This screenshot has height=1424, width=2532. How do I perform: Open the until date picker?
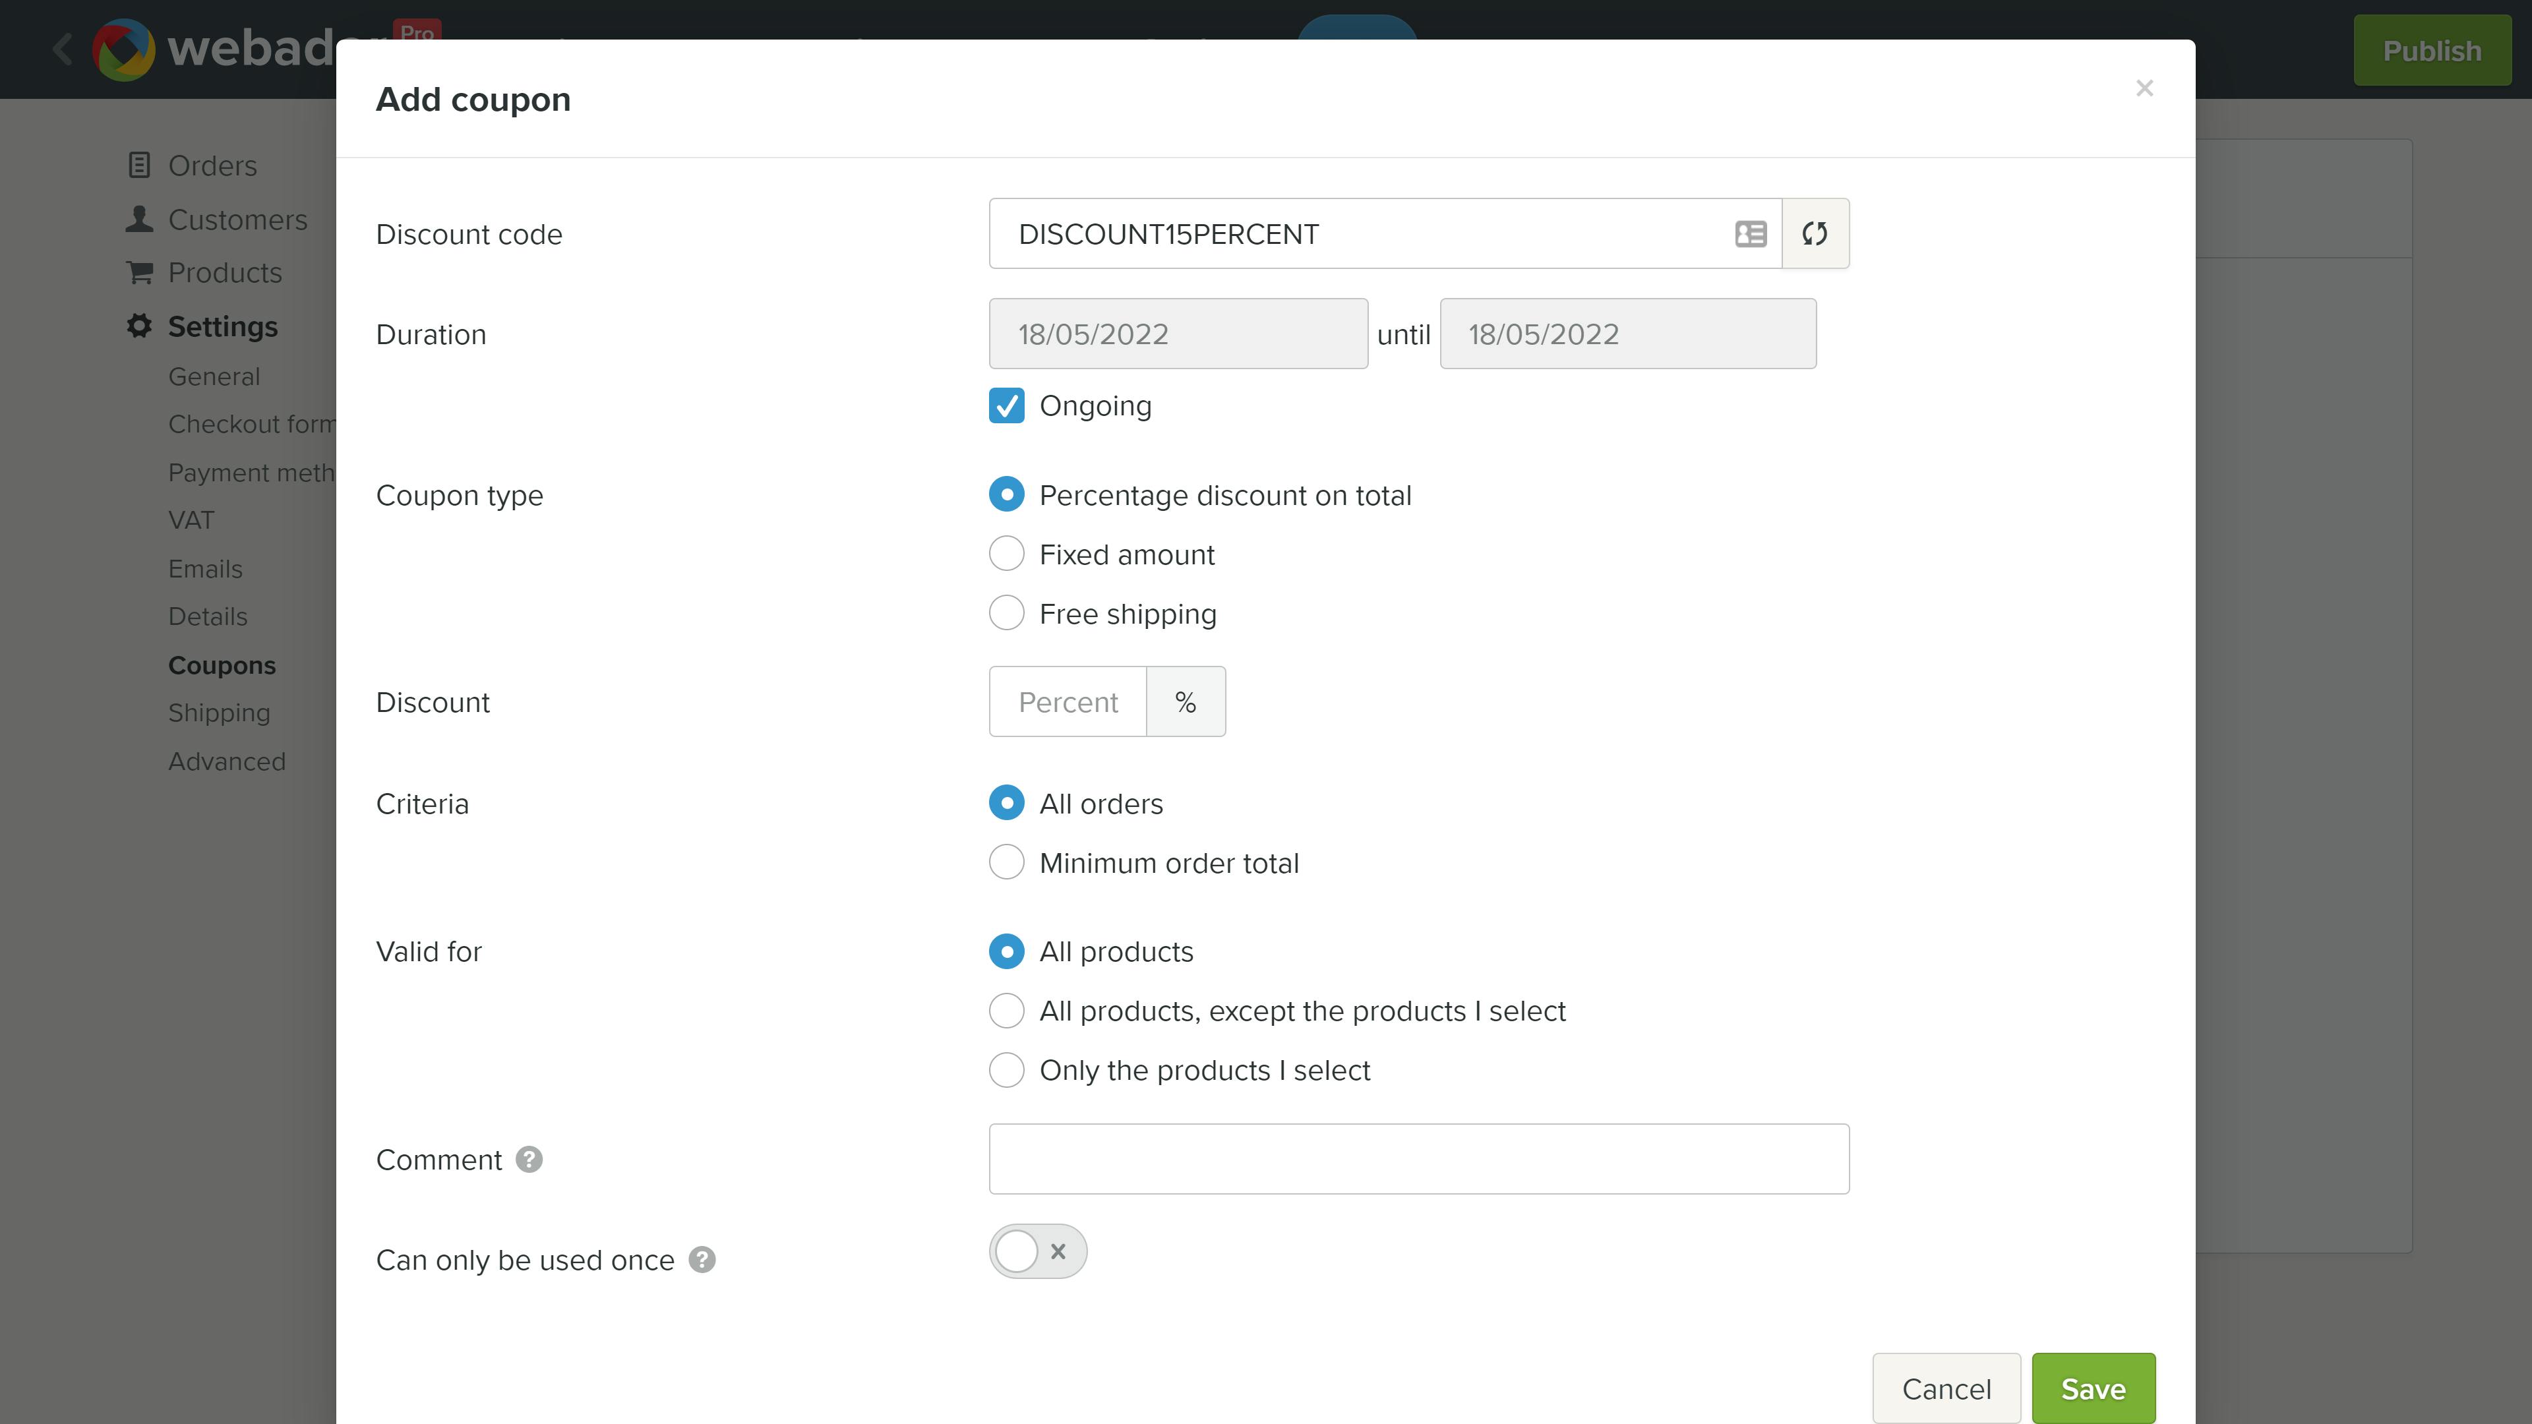click(x=1628, y=333)
